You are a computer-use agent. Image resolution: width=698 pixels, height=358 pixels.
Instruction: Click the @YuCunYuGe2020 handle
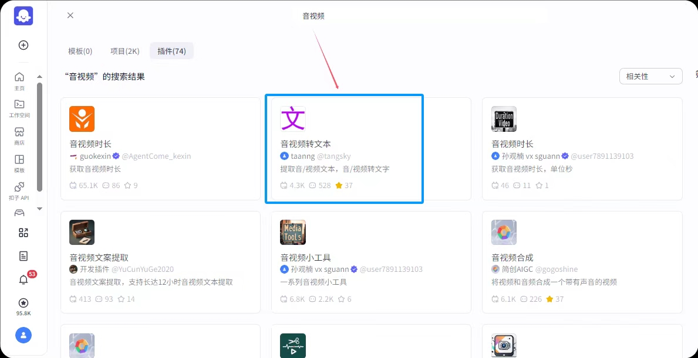click(143, 269)
